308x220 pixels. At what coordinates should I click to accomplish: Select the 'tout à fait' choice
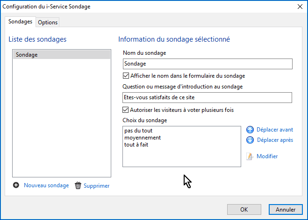click(136, 145)
